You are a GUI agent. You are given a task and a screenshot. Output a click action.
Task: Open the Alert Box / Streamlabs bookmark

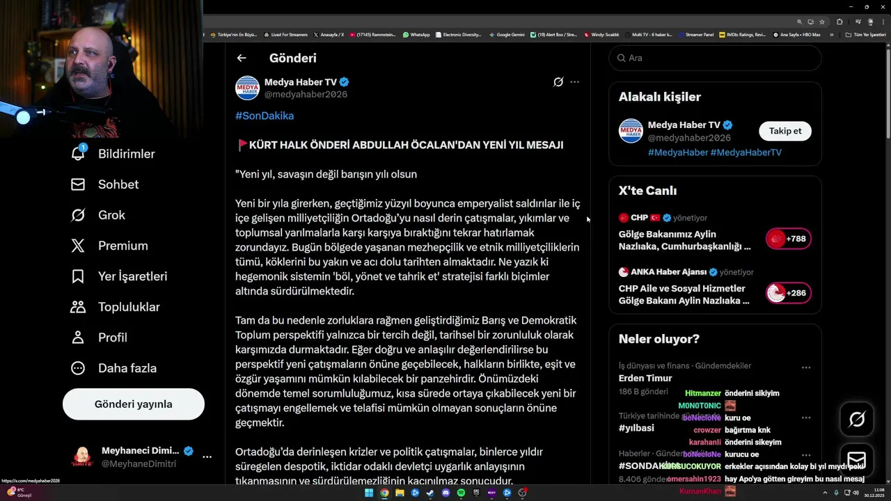[554, 35]
